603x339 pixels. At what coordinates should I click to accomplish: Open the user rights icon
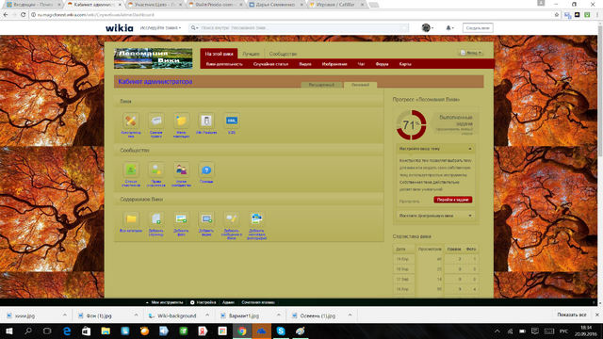tap(155, 169)
